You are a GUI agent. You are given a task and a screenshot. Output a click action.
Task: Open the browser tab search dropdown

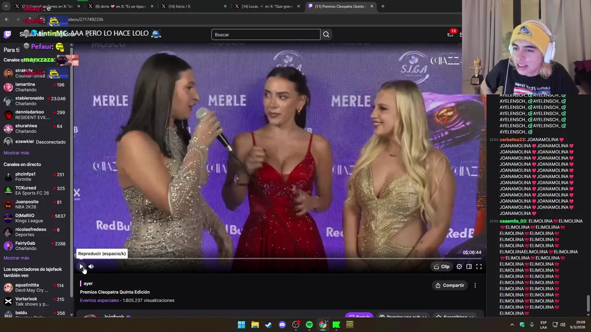6,6
